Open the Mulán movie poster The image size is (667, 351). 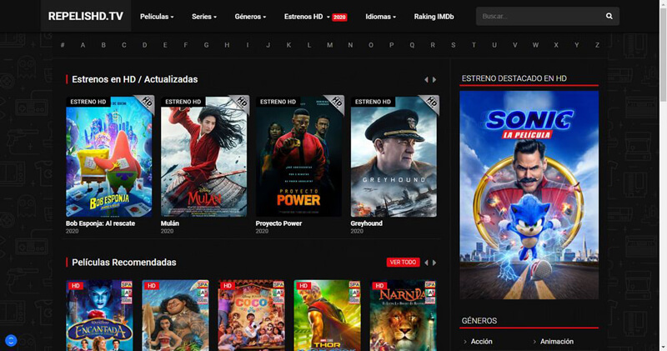point(203,157)
